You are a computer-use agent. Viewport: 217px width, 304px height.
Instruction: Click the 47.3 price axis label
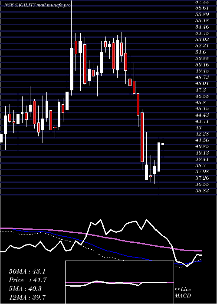point(201,90)
